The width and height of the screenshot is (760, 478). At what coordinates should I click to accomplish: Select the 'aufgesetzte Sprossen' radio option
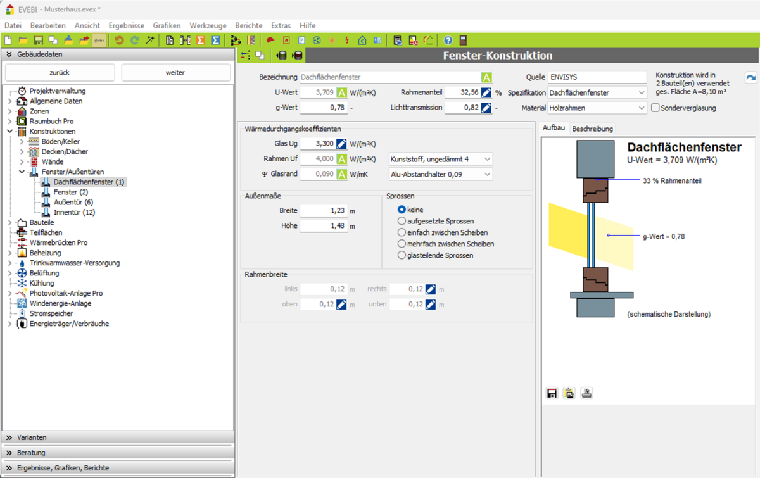[402, 222]
